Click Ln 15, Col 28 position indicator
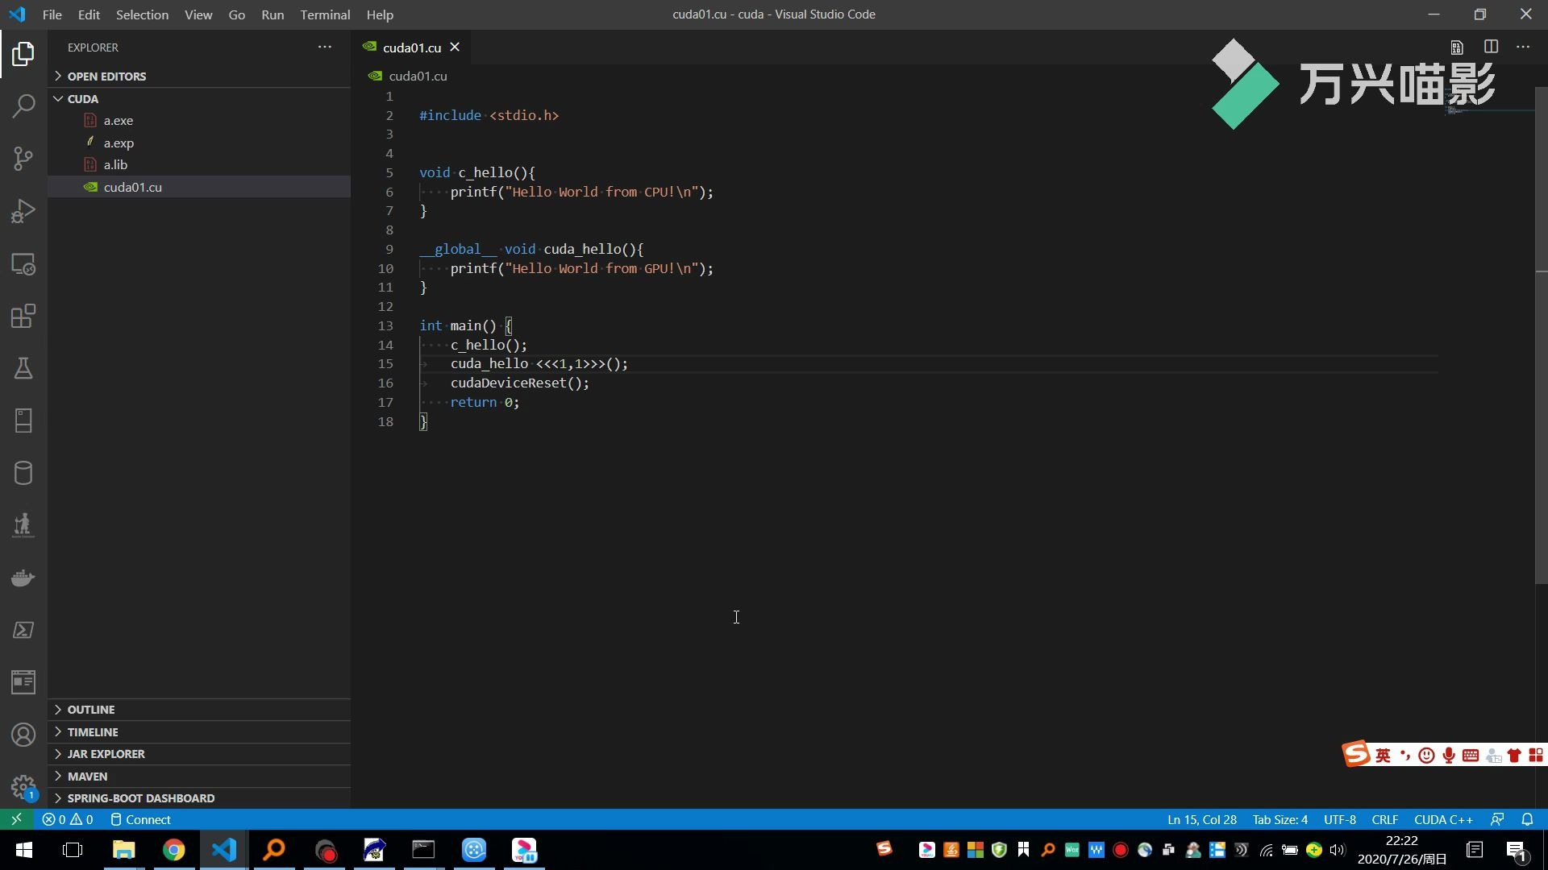1548x870 pixels. (x=1201, y=819)
